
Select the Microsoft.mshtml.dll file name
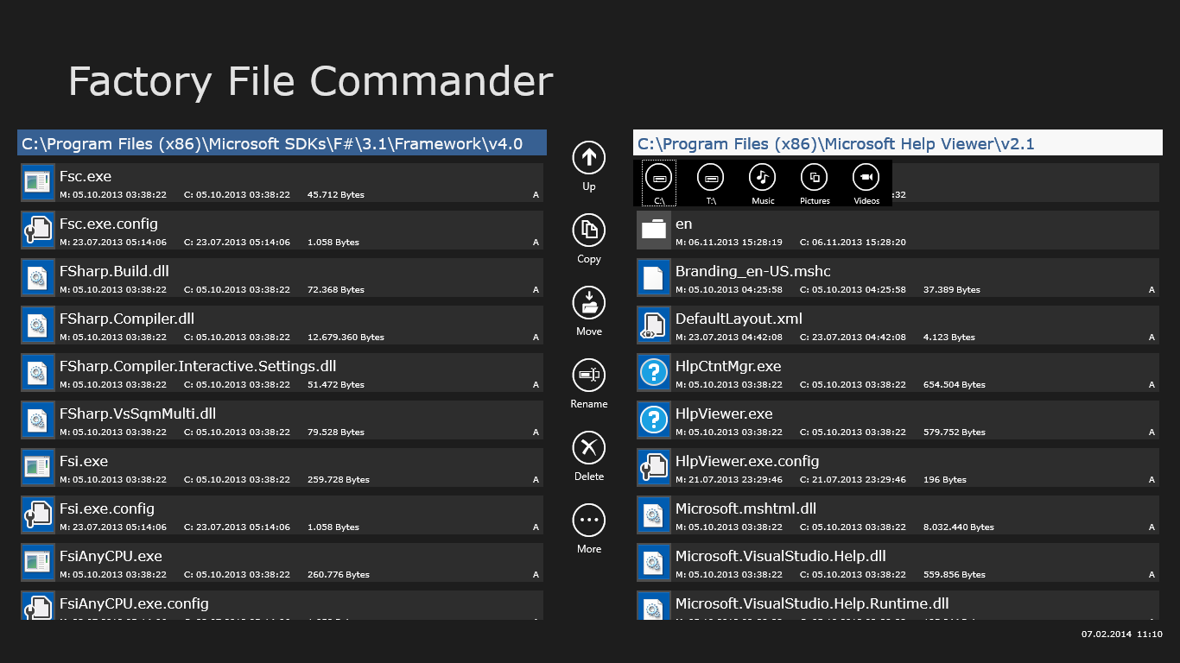pyautogui.click(x=745, y=508)
